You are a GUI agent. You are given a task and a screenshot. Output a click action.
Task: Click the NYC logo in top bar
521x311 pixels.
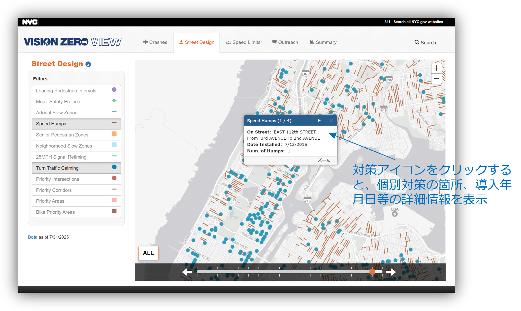30,22
